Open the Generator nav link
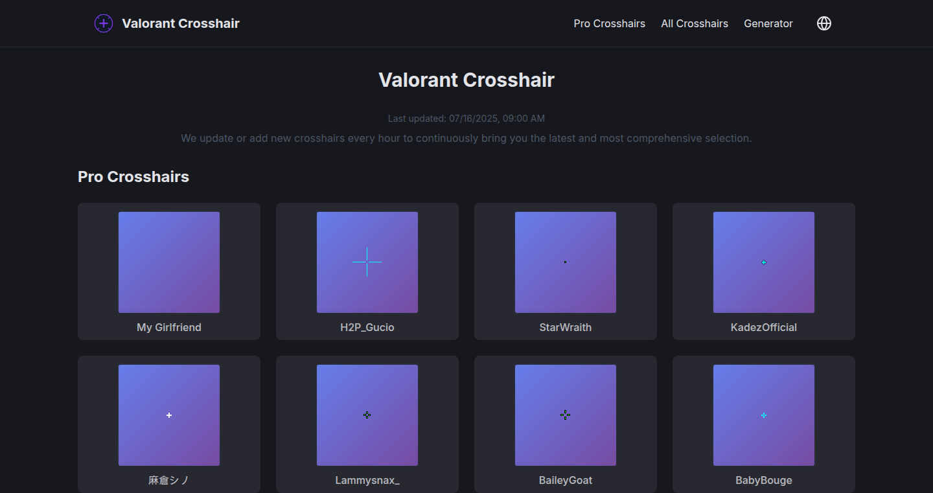This screenshot has height=493, width=933. point(768,23)
